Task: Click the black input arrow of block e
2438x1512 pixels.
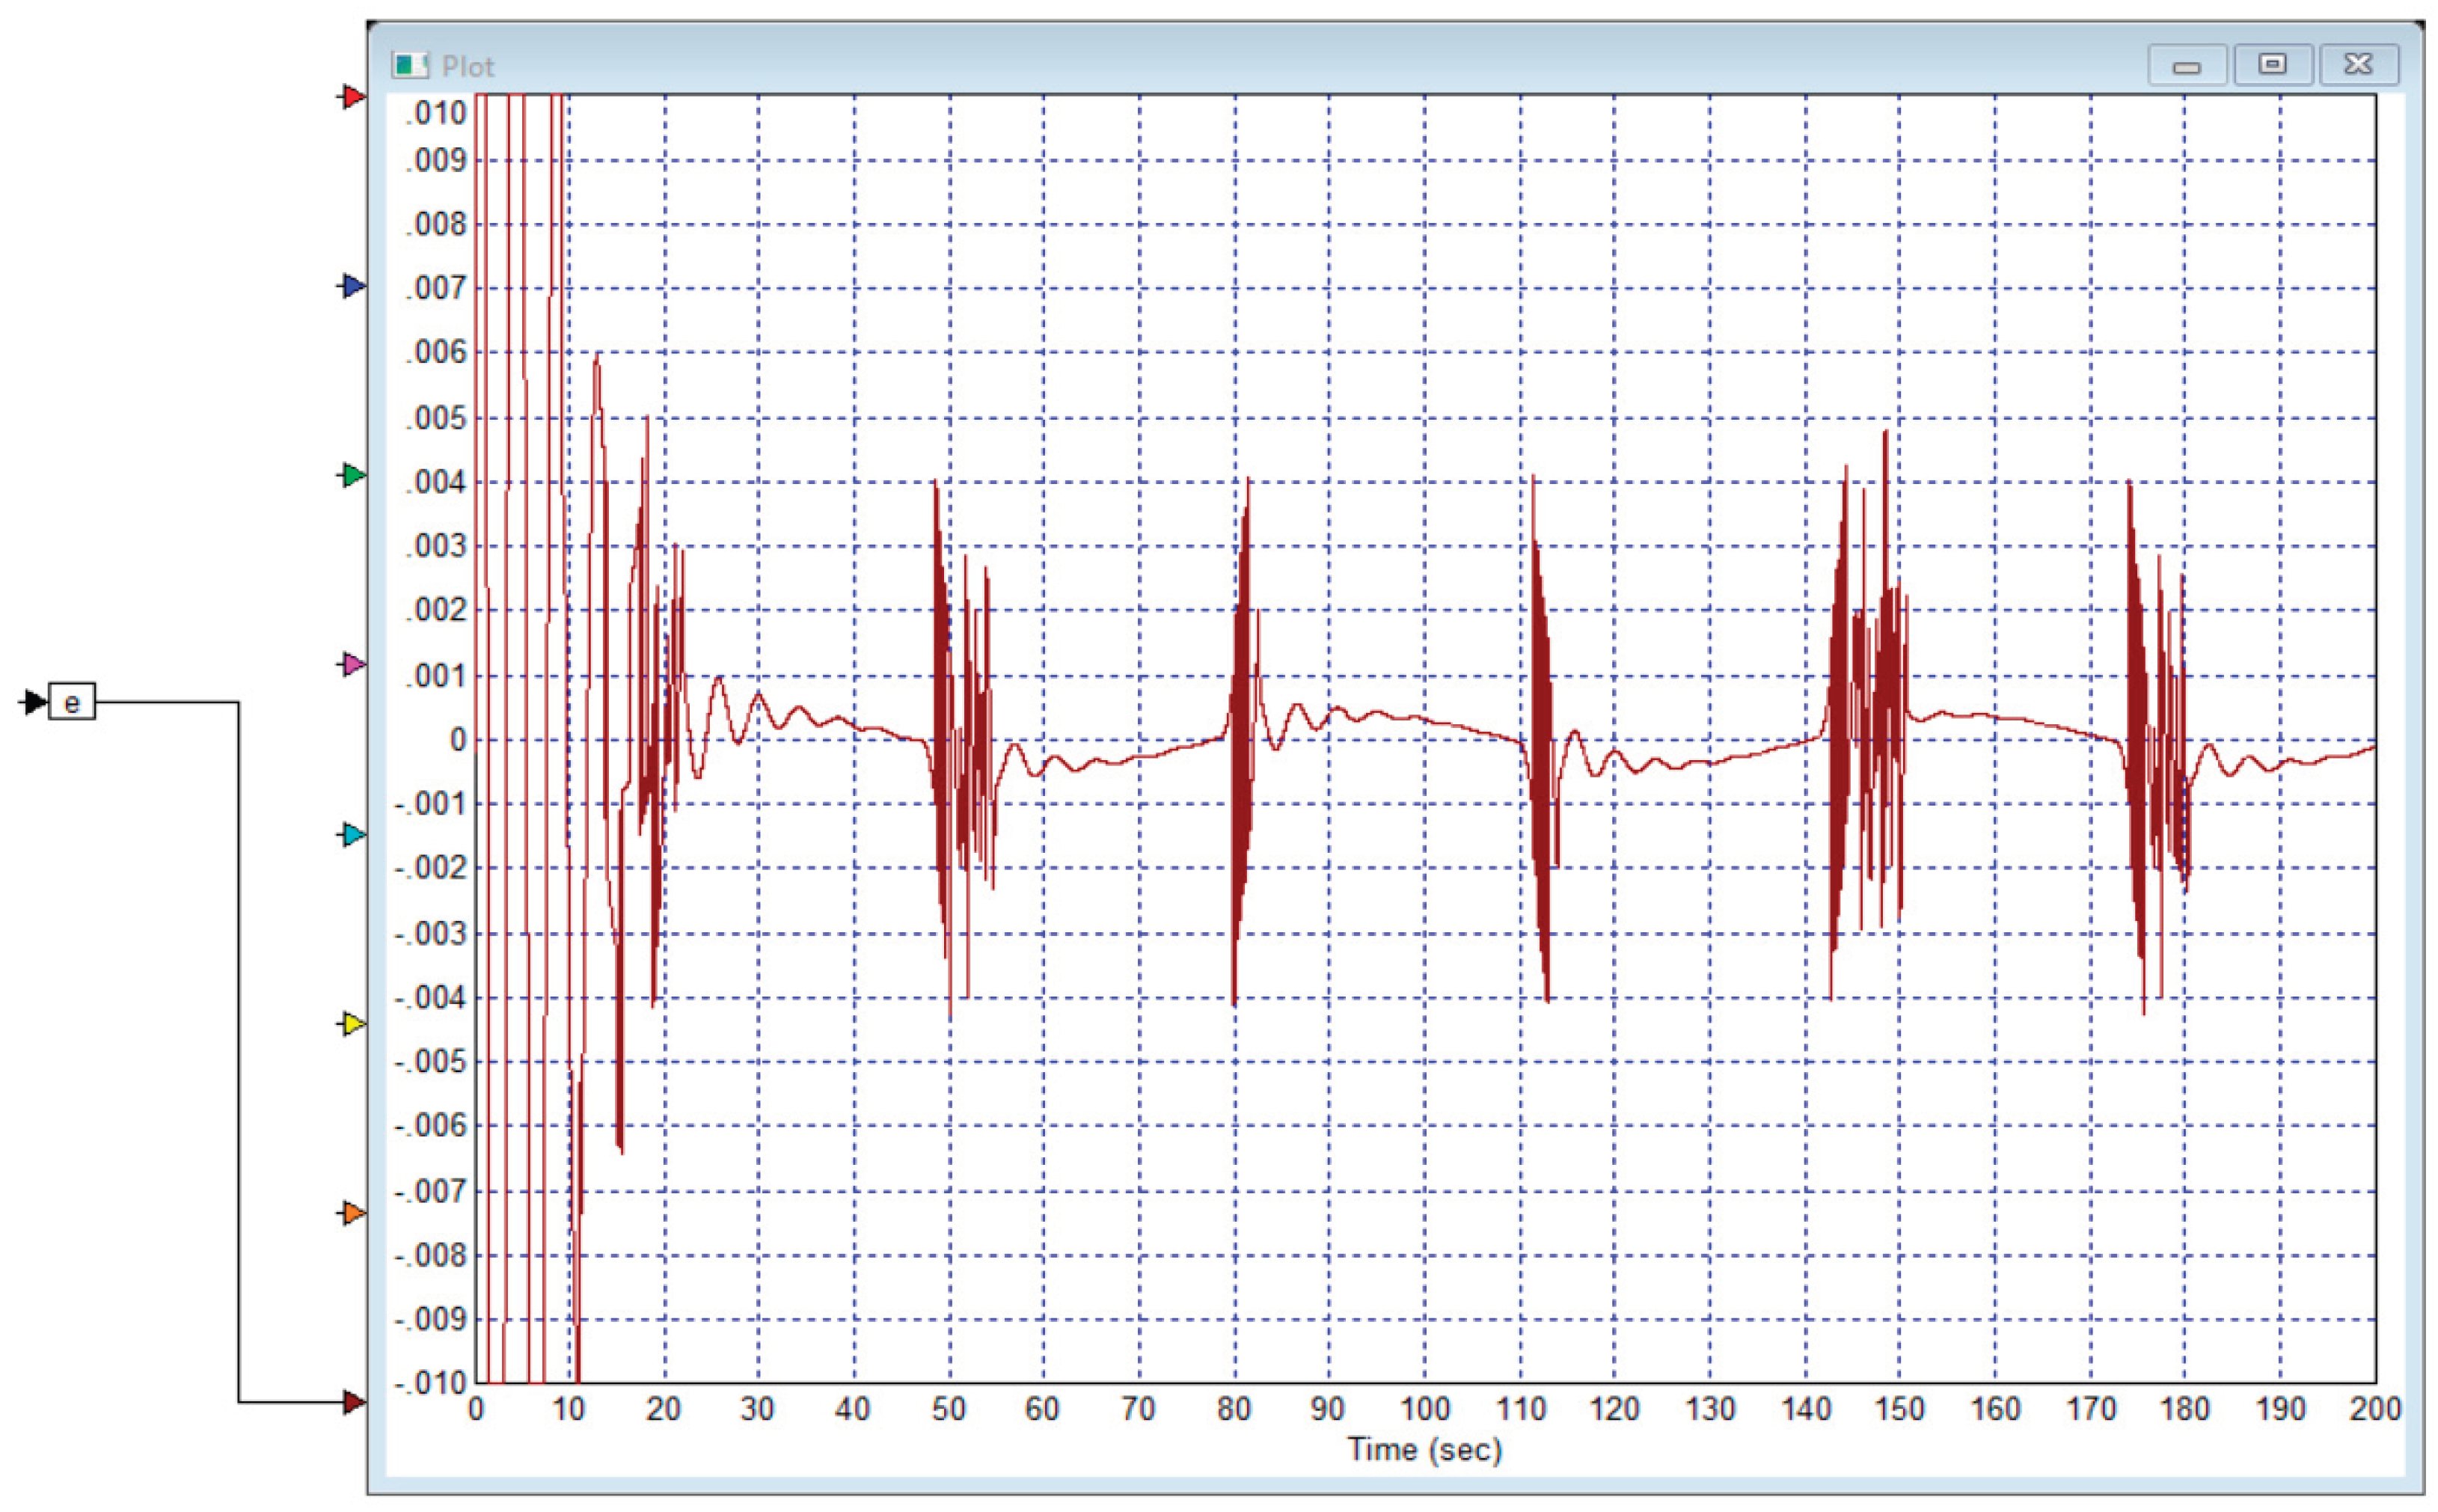Action: click(33, 702)
